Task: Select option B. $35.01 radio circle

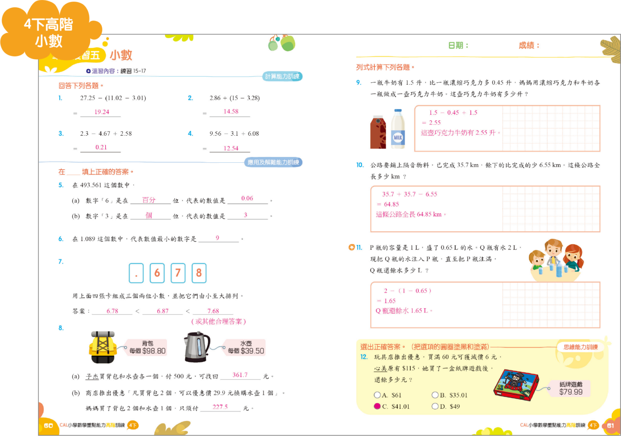Action: click(x=435, y=395)
